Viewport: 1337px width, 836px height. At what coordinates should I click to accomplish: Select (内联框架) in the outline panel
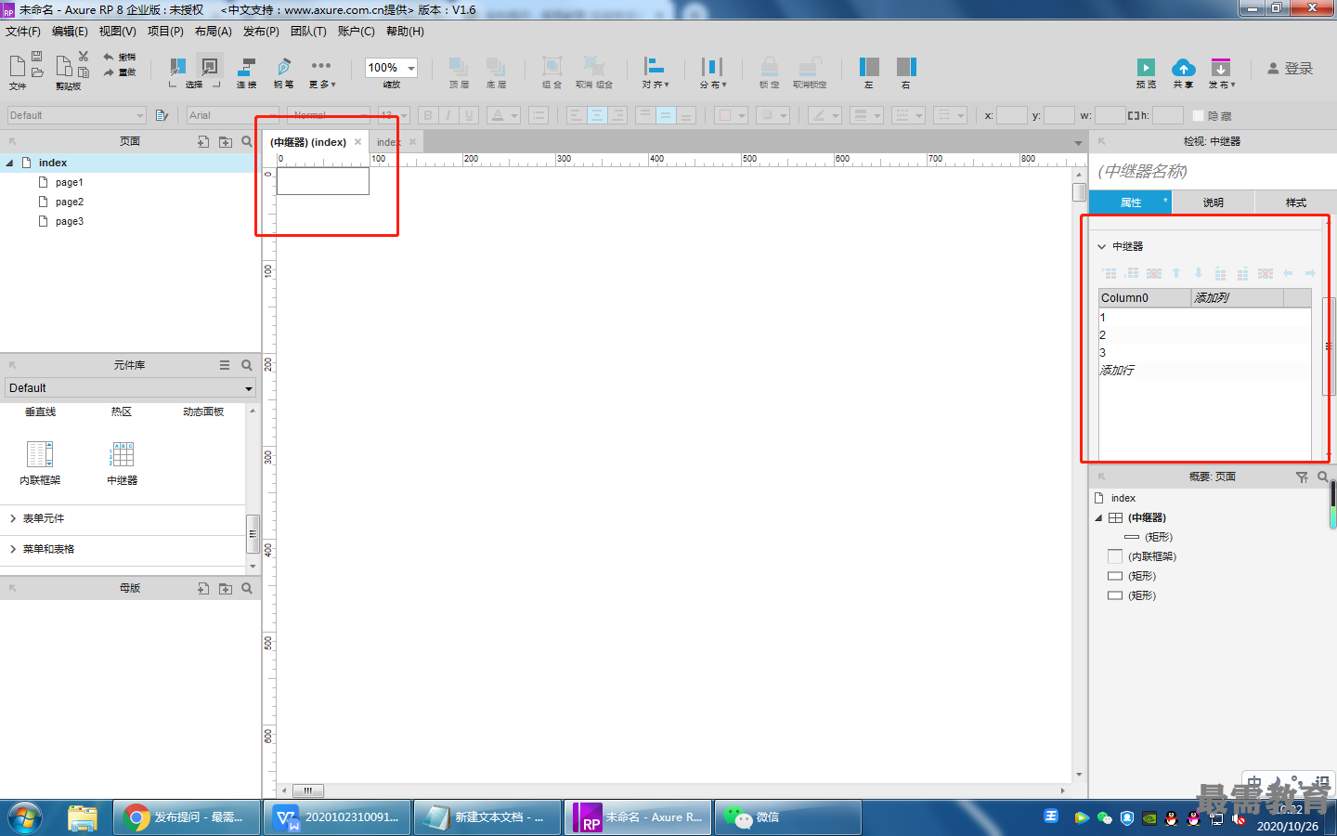click(1152, 556)
